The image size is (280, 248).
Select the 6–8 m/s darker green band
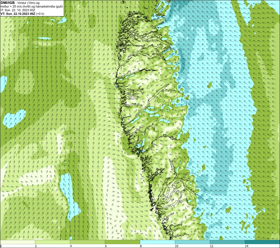click(x=123, y=242)
